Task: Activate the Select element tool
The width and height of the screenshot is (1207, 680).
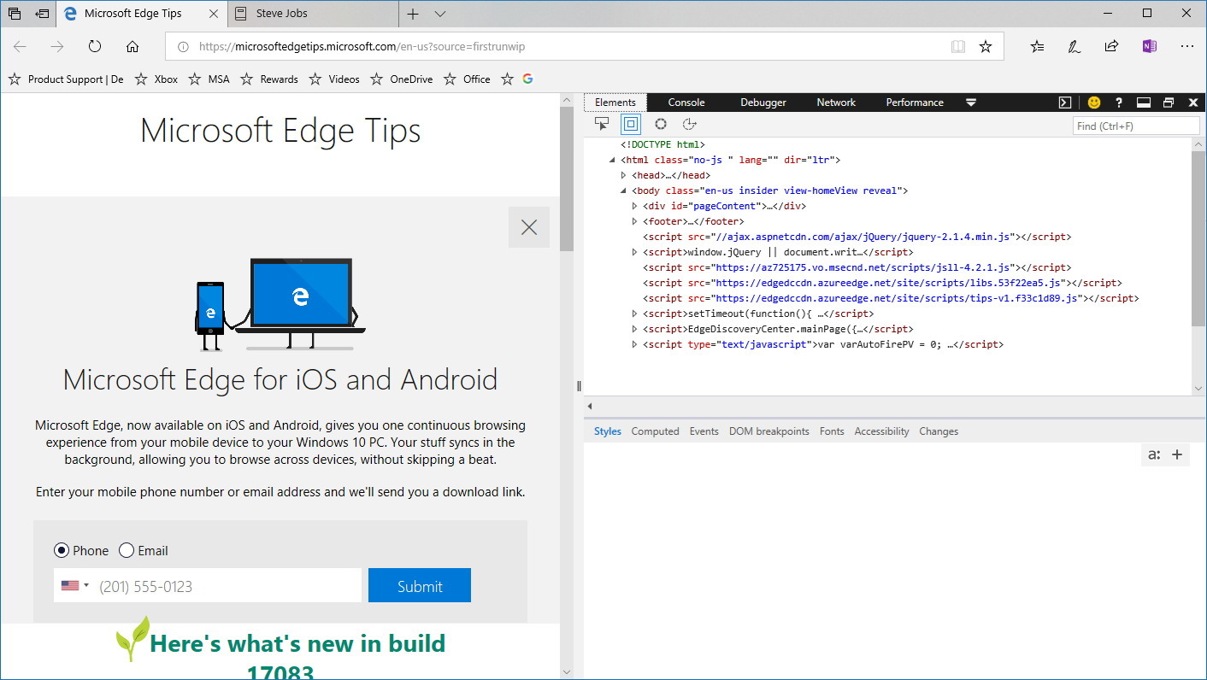Action: (x=602, y=124)
